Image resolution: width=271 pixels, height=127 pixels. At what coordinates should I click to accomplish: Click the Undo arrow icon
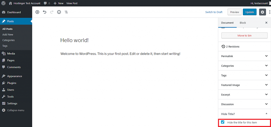[44, 12]
